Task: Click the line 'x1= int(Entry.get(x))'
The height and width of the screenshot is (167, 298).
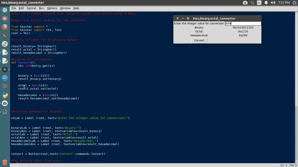Action: click(x=36, y=66)
